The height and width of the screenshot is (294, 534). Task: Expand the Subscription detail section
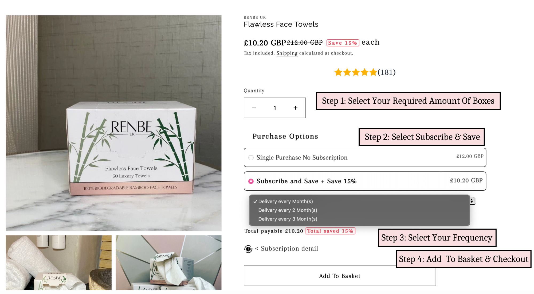pyautogui.click(x=286, y=249)
